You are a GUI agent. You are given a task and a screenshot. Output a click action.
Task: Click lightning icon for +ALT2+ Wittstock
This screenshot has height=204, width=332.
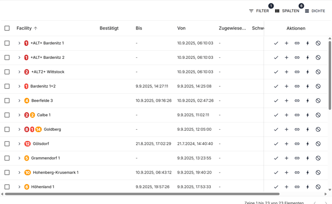pos(308,72)
